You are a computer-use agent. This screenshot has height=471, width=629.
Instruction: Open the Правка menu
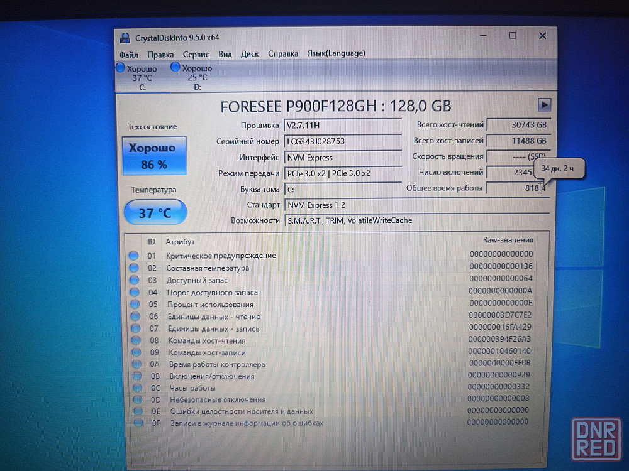coord(160,55)
